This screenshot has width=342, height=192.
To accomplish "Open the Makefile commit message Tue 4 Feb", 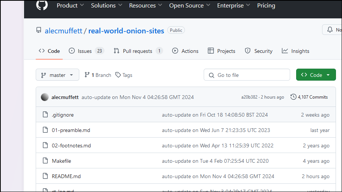I will pos(215,161).
